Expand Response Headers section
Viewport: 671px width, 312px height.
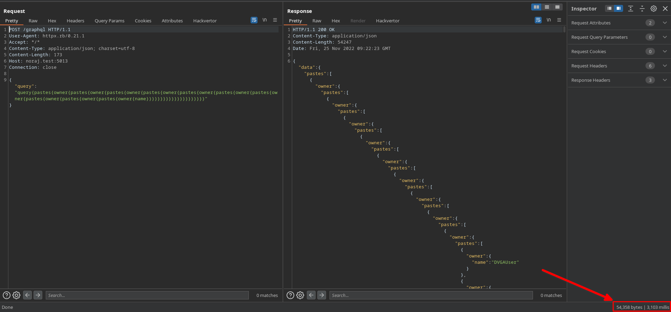[665, 80]
